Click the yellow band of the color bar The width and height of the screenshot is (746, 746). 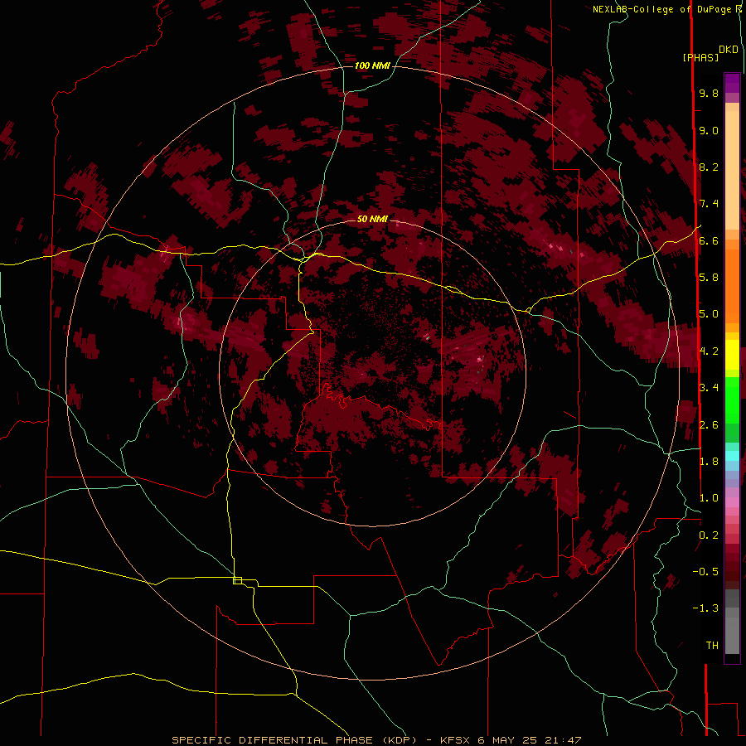click(x=732, y=355)
